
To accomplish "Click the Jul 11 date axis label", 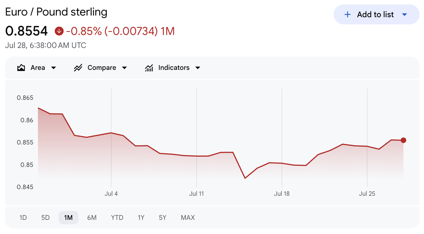I will pyautogui.click(x=196, y=194).
